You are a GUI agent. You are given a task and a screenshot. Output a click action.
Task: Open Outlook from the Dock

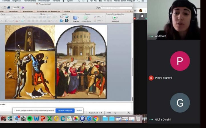click(56, 119)
